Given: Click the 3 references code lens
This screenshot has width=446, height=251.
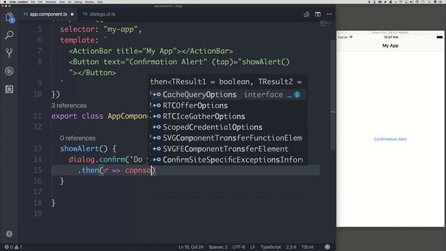Looking at the screenshot, I should [x=69, y=105].
